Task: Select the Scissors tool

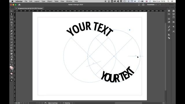Action: (x=12, y=42)
